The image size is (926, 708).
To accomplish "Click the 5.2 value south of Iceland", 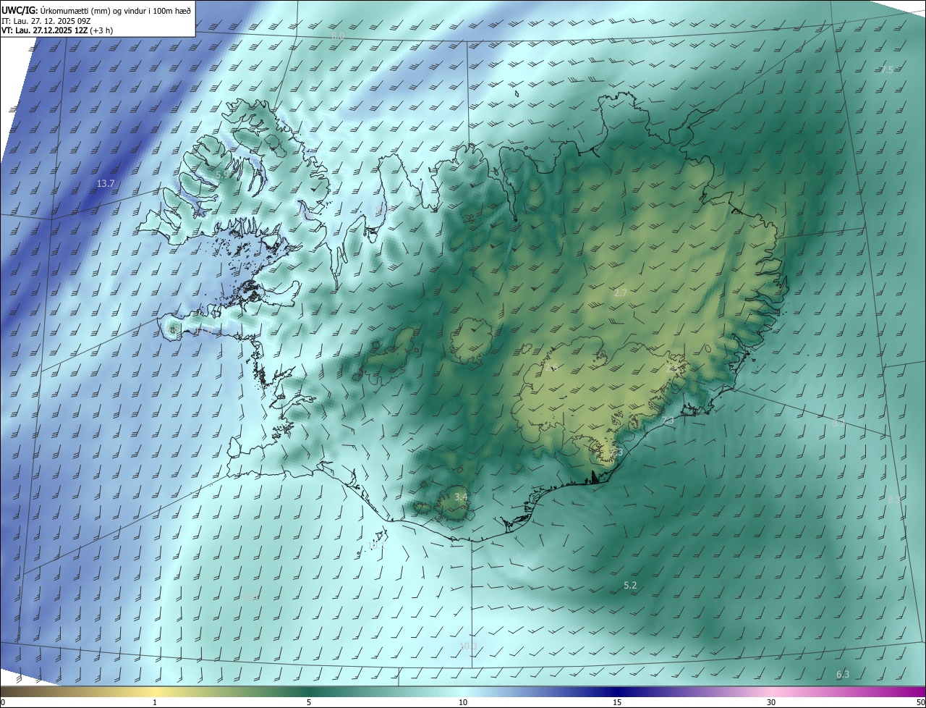I will (630, 585).
